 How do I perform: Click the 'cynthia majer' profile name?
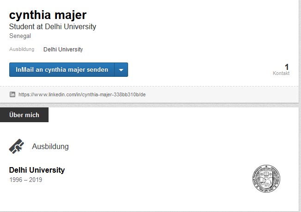48,15
